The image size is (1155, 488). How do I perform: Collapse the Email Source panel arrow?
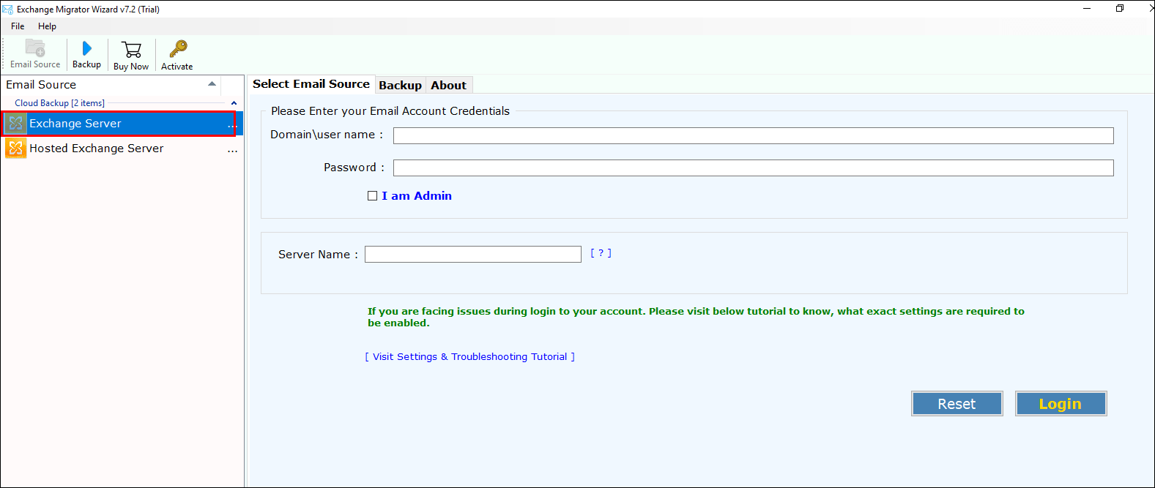click(212, 84)
